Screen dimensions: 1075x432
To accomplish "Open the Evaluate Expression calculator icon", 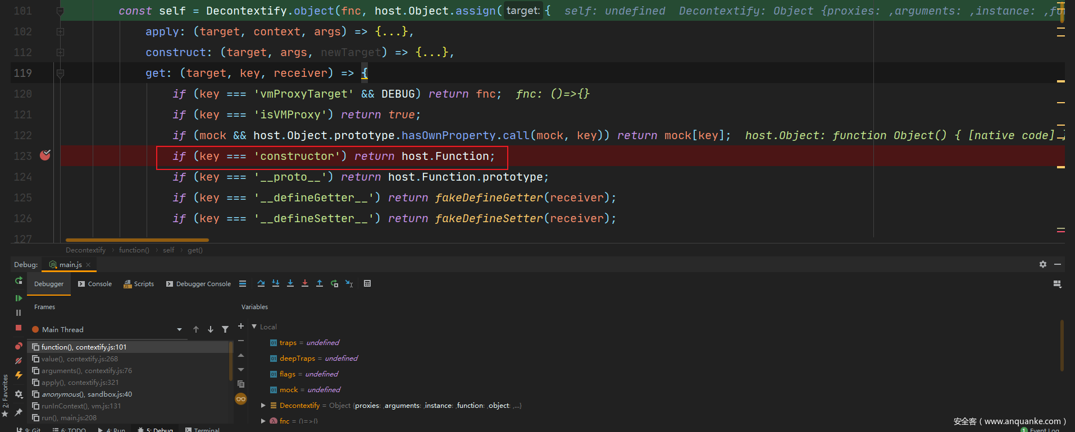I will point(367,284).
